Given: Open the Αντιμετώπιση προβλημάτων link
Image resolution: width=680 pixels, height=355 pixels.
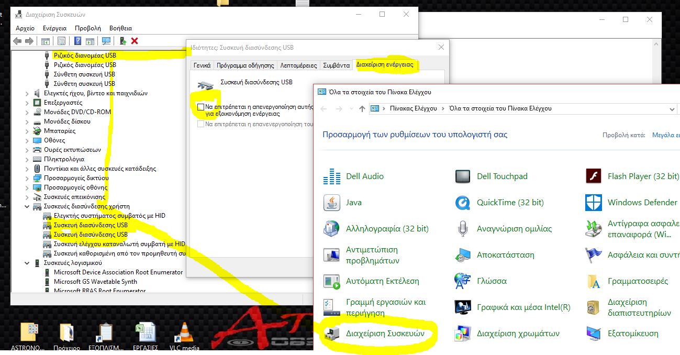Looking at the screenshot, I should click(x=372, y=255).
